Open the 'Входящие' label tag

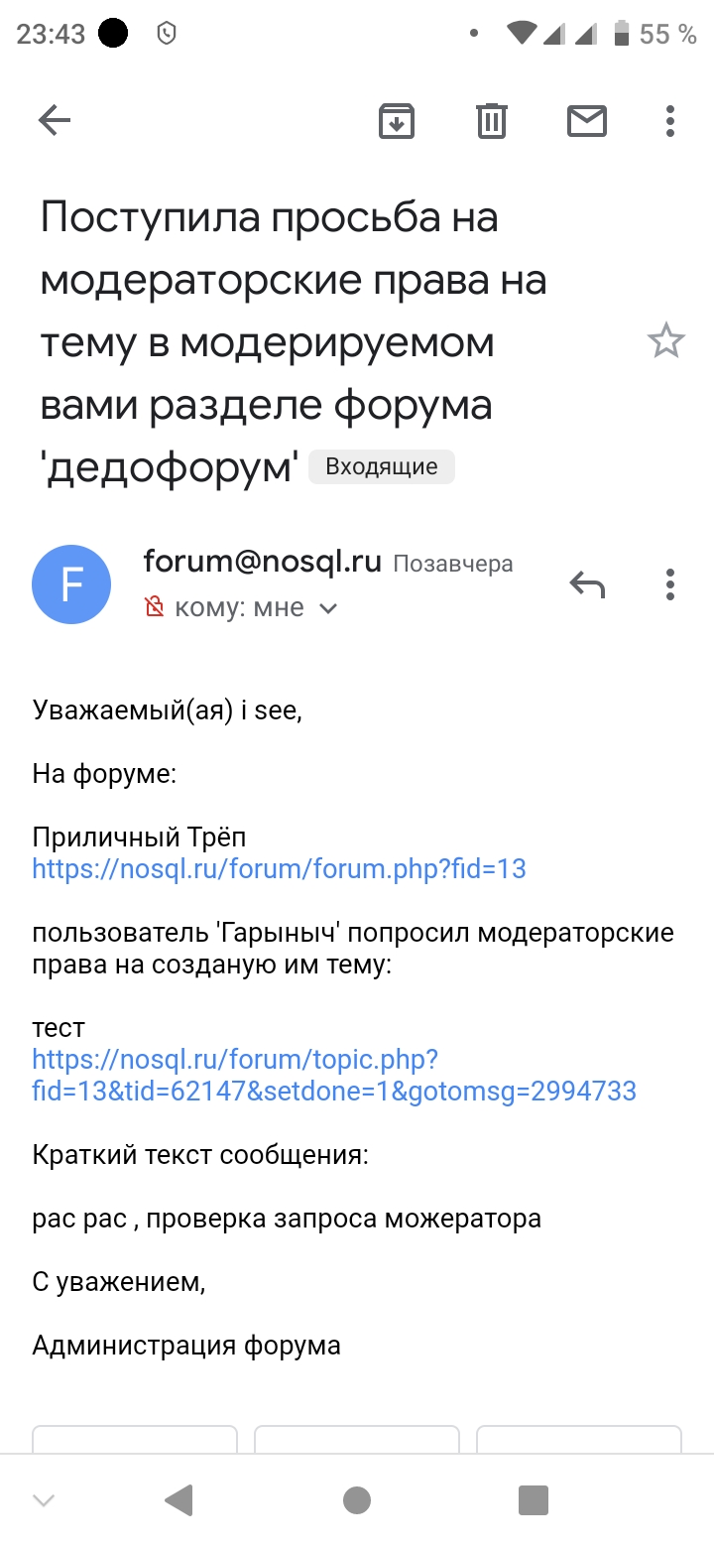(x=382, y=466)
